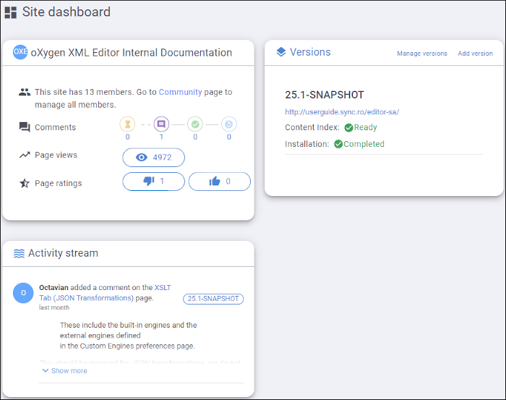Click the oXygen XML Editor Internal Documentation title
Screen dimensions: 506x400
click(132, 53)
